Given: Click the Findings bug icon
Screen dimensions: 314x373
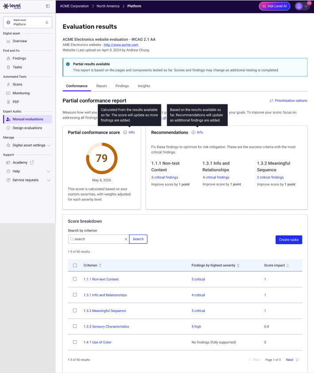Looking at the screenshot, I should 8,58.
